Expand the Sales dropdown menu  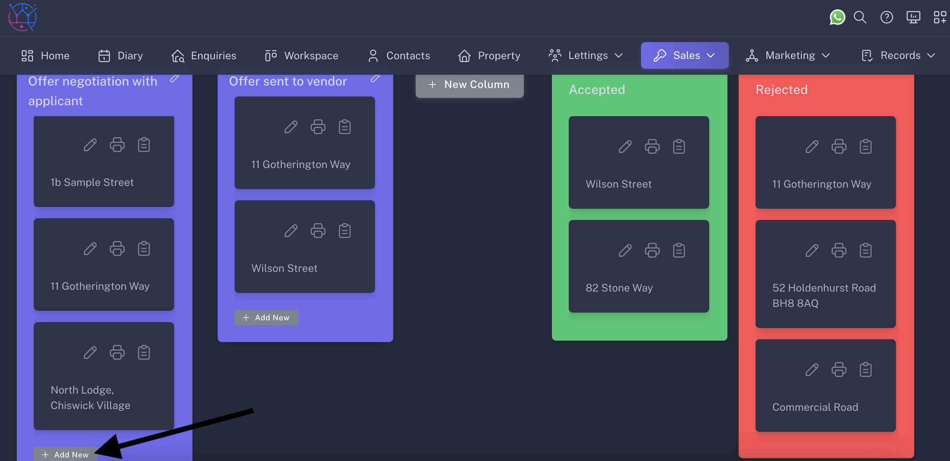pyautogui.click(x=684, y=55)
